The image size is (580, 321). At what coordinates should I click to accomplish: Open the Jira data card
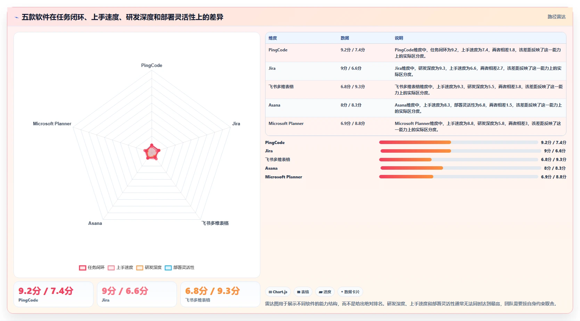point(137,294)
